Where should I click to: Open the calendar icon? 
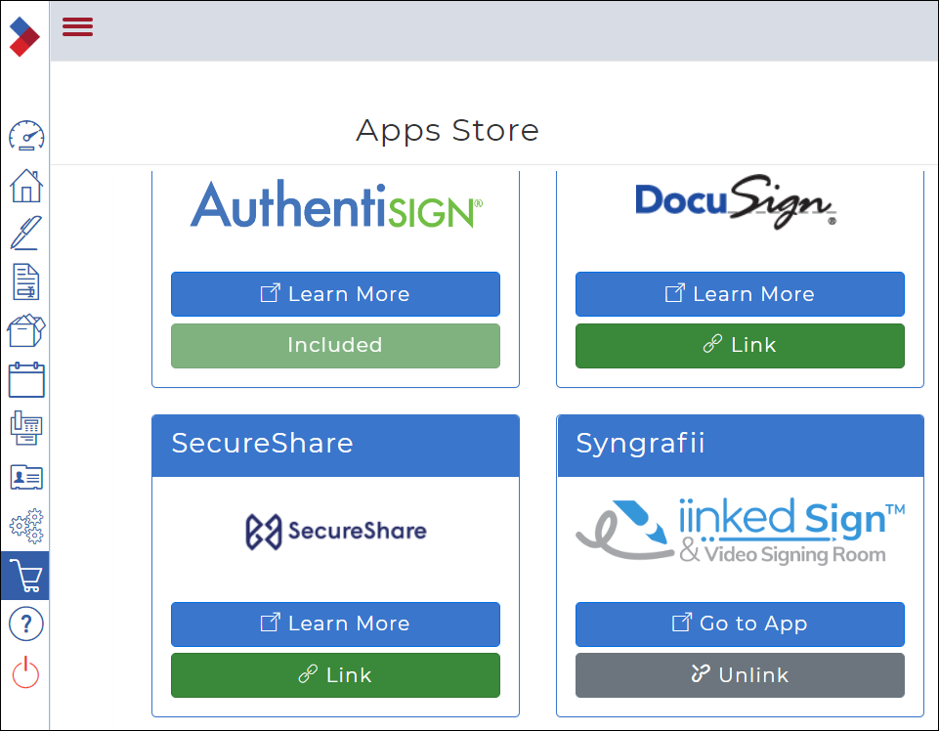click(x=26, y=379)
